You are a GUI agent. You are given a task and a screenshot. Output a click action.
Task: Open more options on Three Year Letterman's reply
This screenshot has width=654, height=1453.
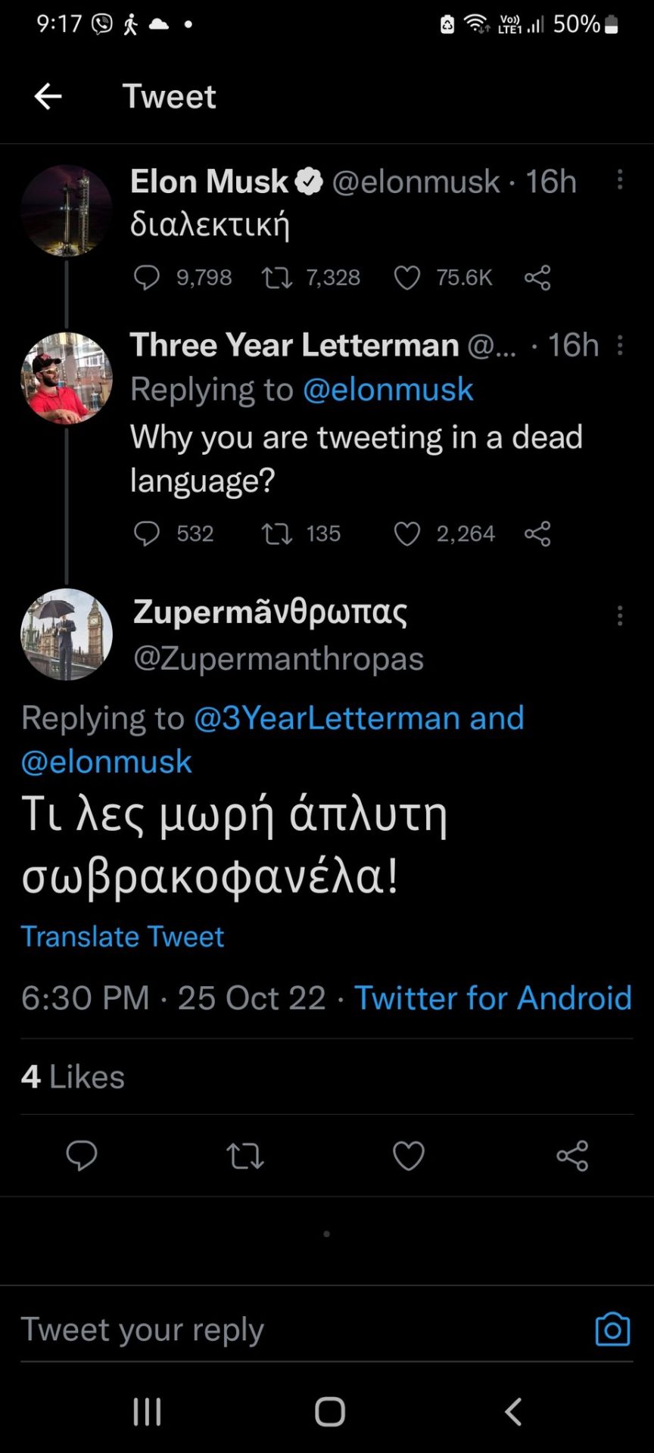coord(620,345)
